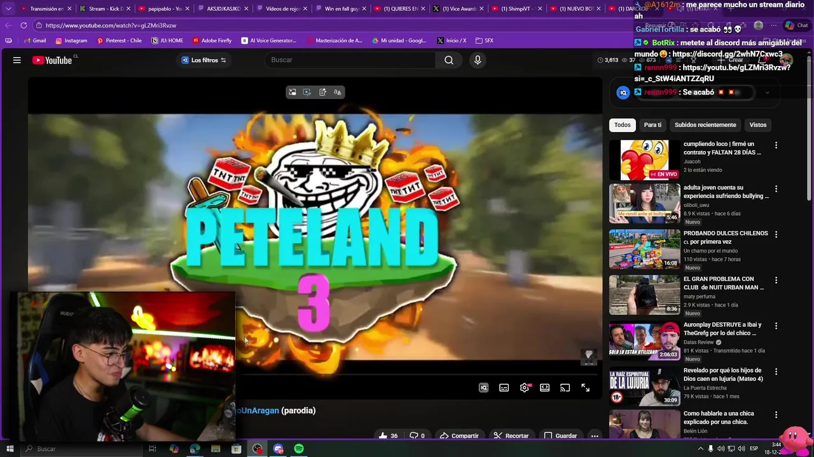Screen dimensions: 814x457
Task: Open the Pinterest - Chile bookmark
Action: point(119,41)
